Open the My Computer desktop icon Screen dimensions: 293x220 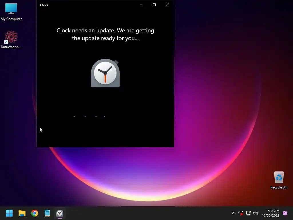pyautogui.click(x=11, y=11)
